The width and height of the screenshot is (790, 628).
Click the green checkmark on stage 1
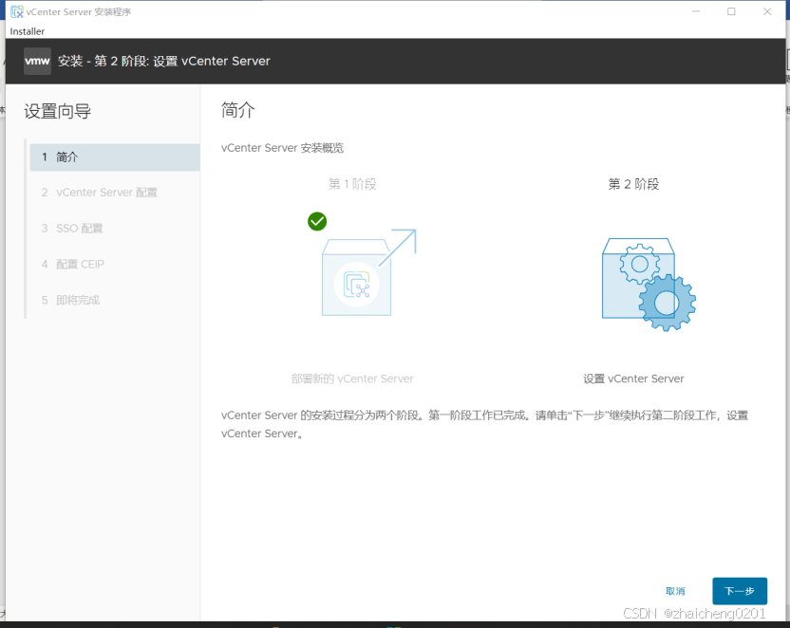click(317, 221)
